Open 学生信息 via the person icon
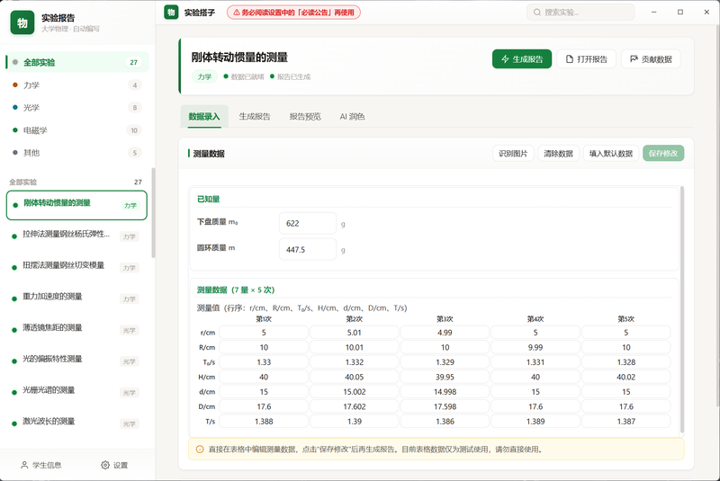 coord(24,465)
